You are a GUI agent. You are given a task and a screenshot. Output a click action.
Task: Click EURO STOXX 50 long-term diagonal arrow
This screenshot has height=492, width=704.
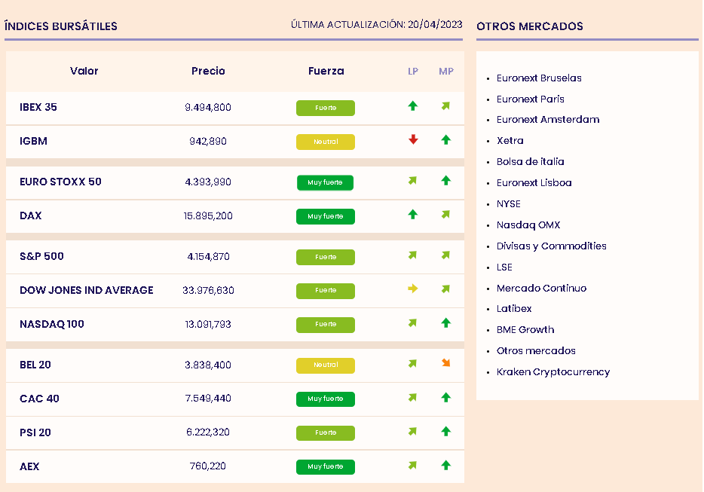point(412,181)
